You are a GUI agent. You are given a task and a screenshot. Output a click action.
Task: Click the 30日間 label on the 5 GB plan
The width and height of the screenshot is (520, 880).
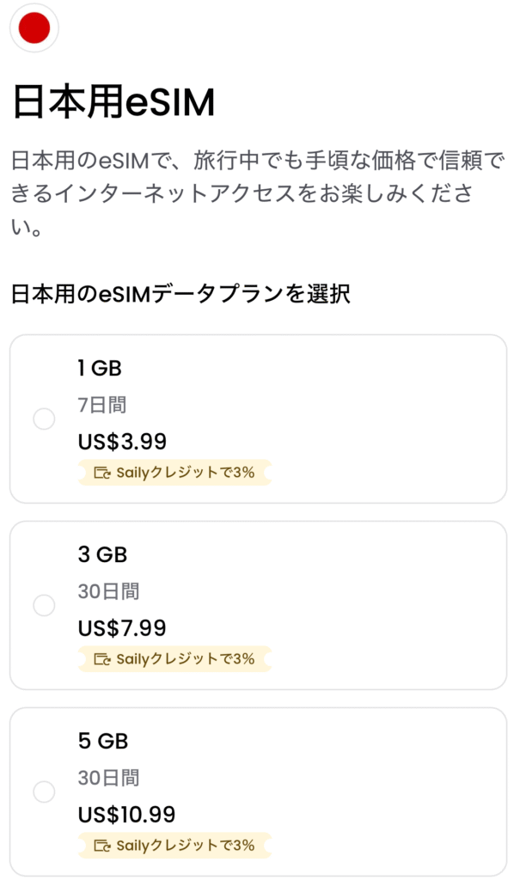(x=108, y=778)
